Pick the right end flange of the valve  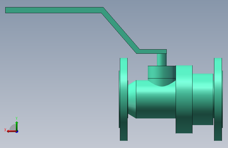218,99
